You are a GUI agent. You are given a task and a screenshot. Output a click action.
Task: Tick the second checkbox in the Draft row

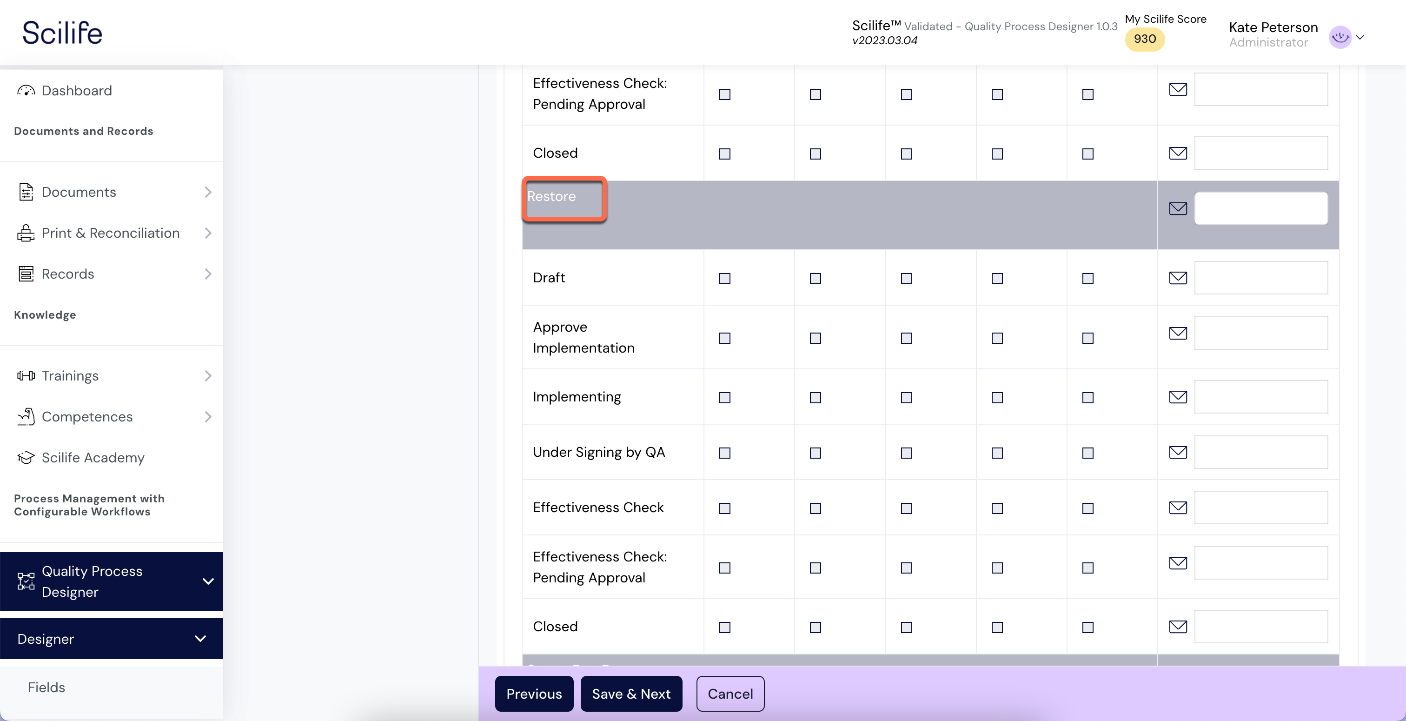(x=815, y=279)
